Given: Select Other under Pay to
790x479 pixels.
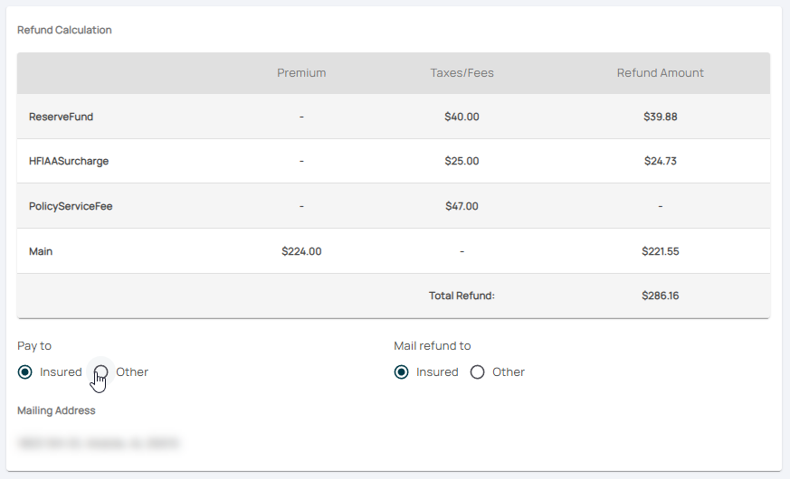Looking at the screenshot, I should click(x=101, y=372).
